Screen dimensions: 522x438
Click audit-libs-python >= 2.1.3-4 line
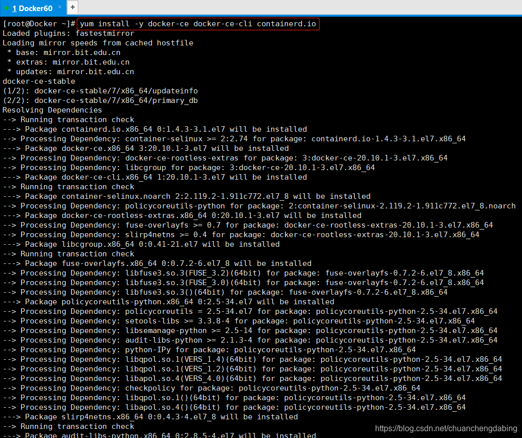coord(250,341)
